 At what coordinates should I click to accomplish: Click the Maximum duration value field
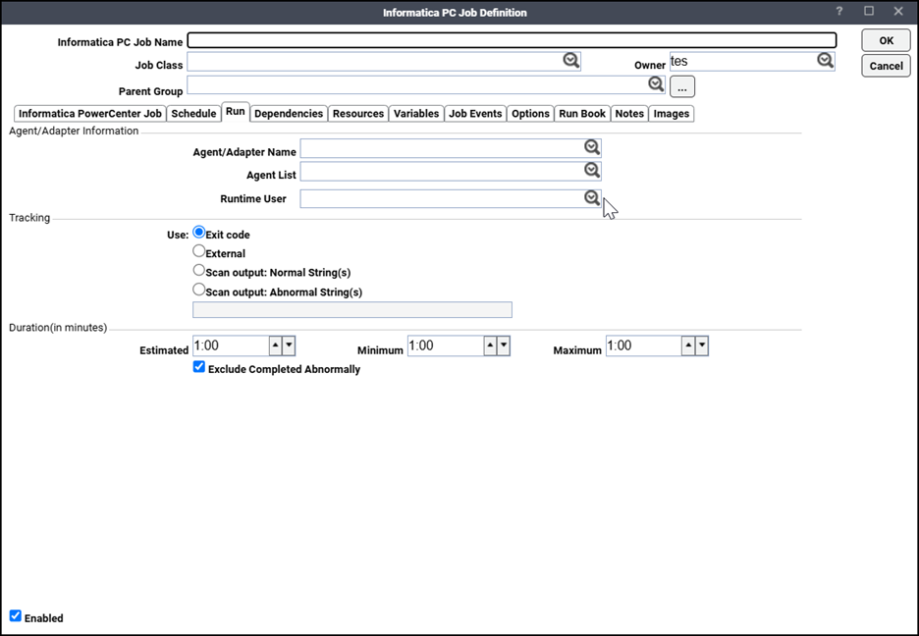[x=643, y=346]
